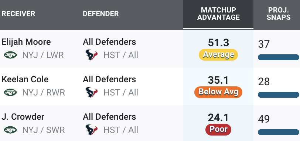The image size is (300, 141).
Task: Click the Texans logo in Elijah Moore's row
Action: [92, 55]
